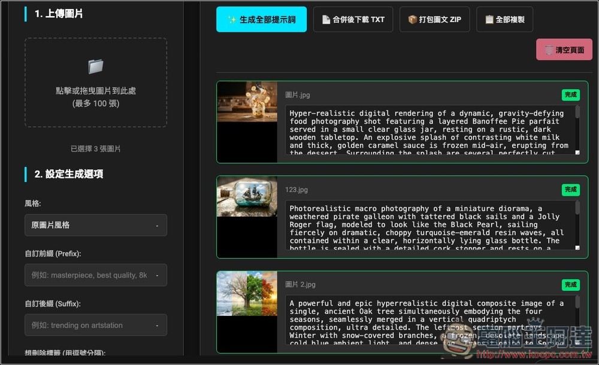This screenshot has width=599, height=365.
Task: Click the 全部複製 copy-all button
Action: pos(505,19)
